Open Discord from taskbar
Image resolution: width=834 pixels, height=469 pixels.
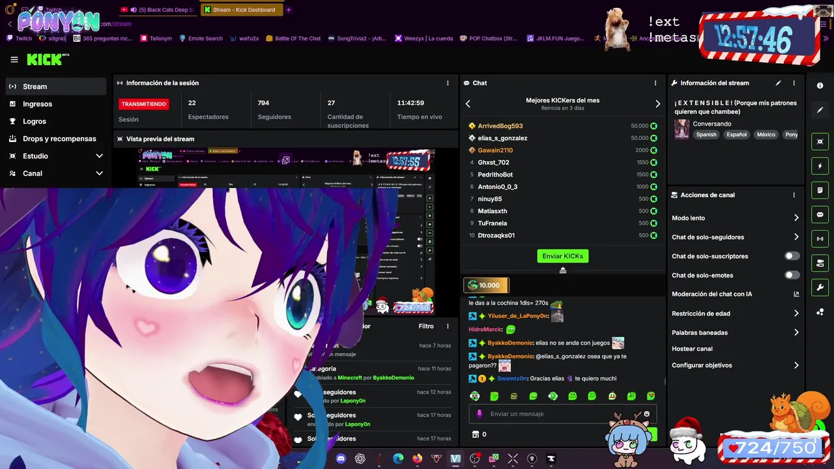tap(341, 459)
